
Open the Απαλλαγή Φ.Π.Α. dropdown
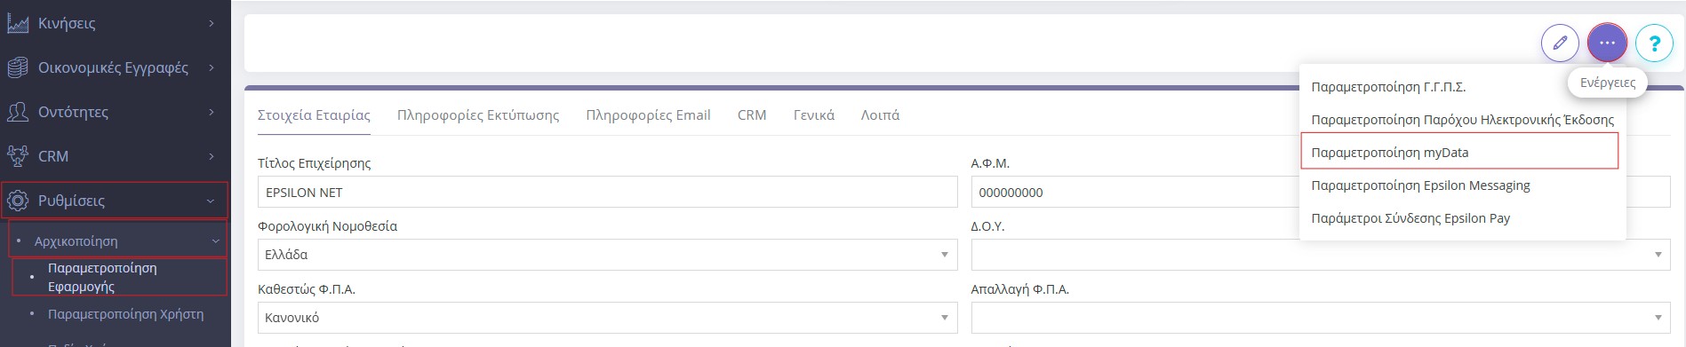click(1320, 318)
